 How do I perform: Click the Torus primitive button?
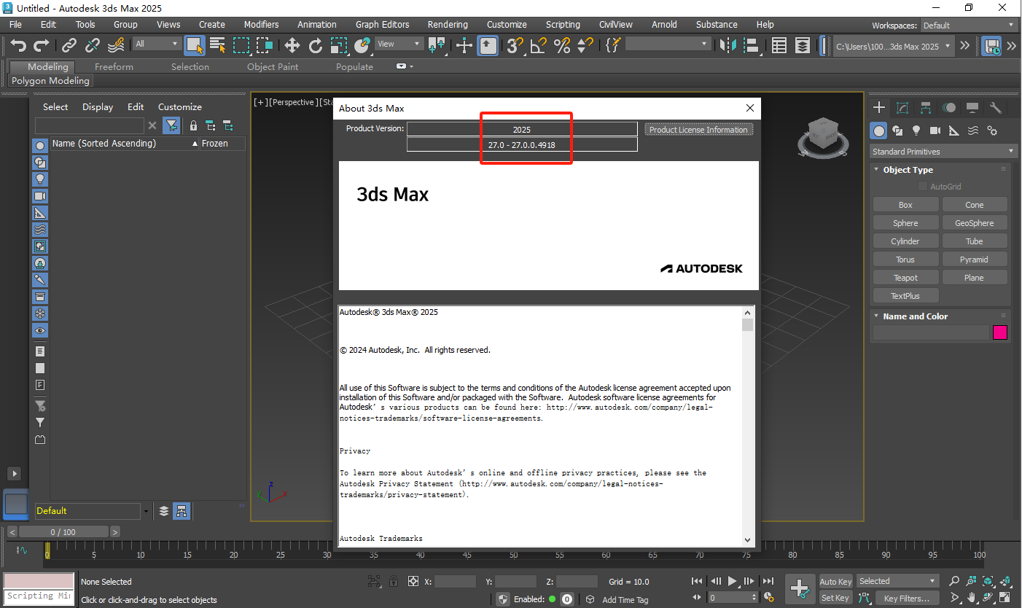pyautogui.click(x=905, y=260)
